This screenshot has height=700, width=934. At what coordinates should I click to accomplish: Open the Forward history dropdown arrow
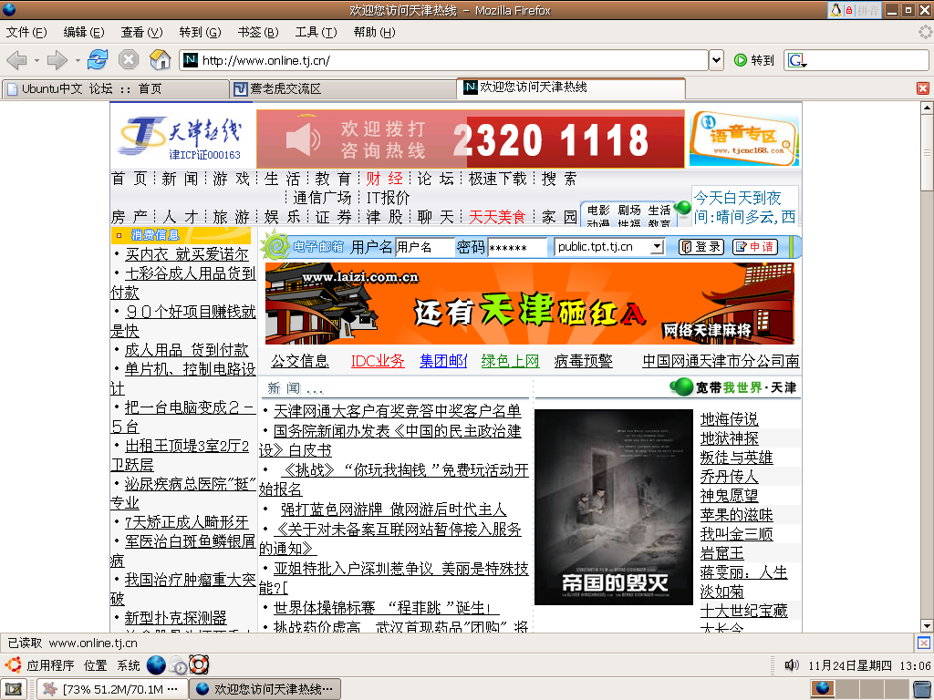coord(78,60)
